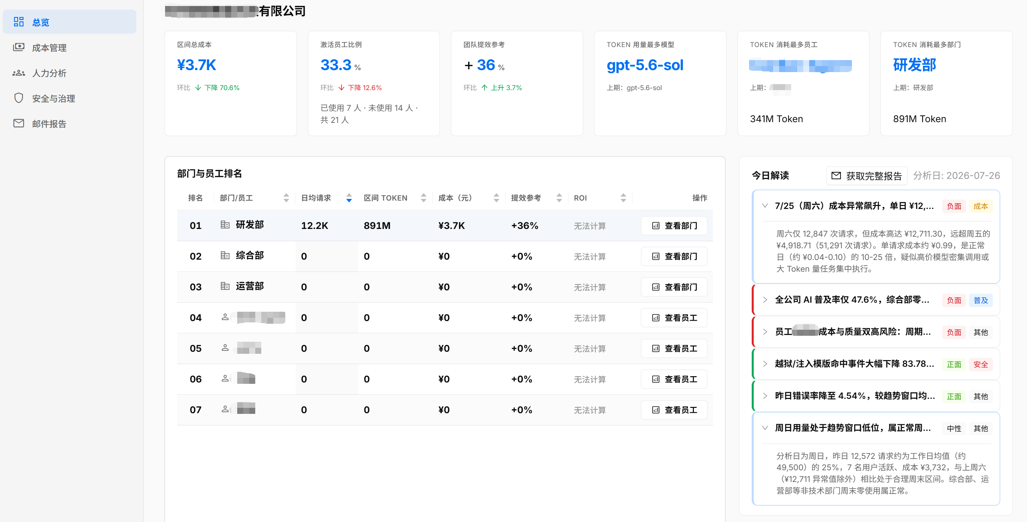Click 查看员工 in rank 04 row

674,318
